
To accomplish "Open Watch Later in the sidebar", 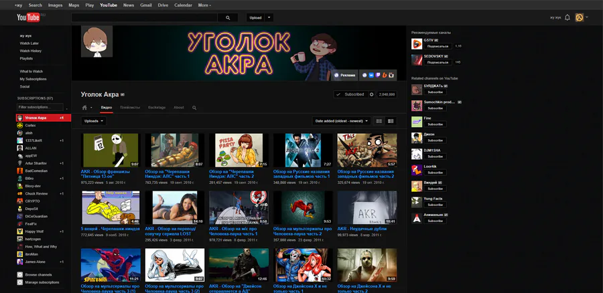I will pyautogui.click(x=29, y=43).
